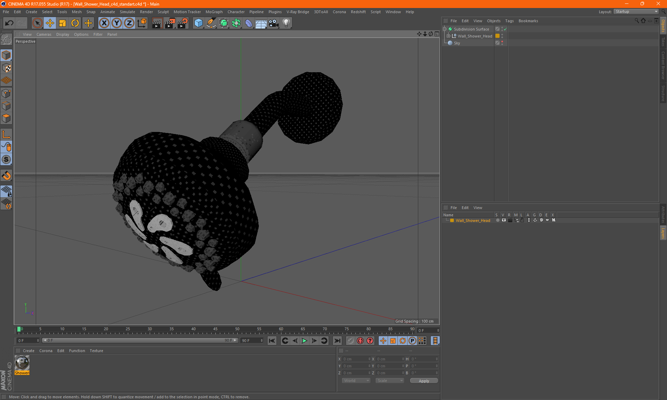The height and width of the screenshot is (400, 667).
Task: Open the Tags menu in Objects manager
Action: (x=509, y=21)
